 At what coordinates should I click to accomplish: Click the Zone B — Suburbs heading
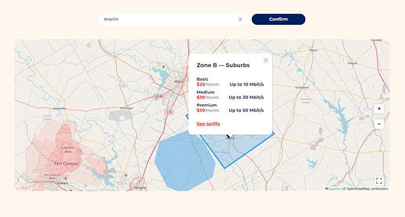(223, 65)
